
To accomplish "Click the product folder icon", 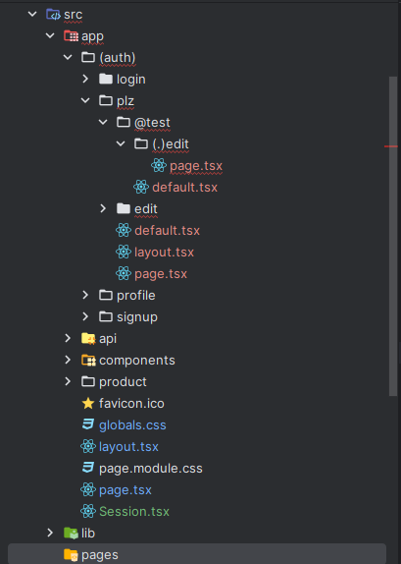I will [x=88, y=381].
